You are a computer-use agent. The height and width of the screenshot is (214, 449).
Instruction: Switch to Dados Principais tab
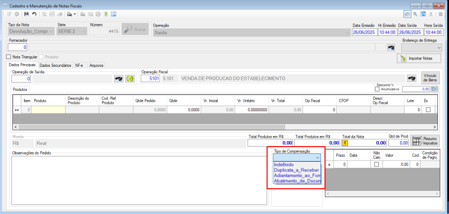(x=22, y=65)
